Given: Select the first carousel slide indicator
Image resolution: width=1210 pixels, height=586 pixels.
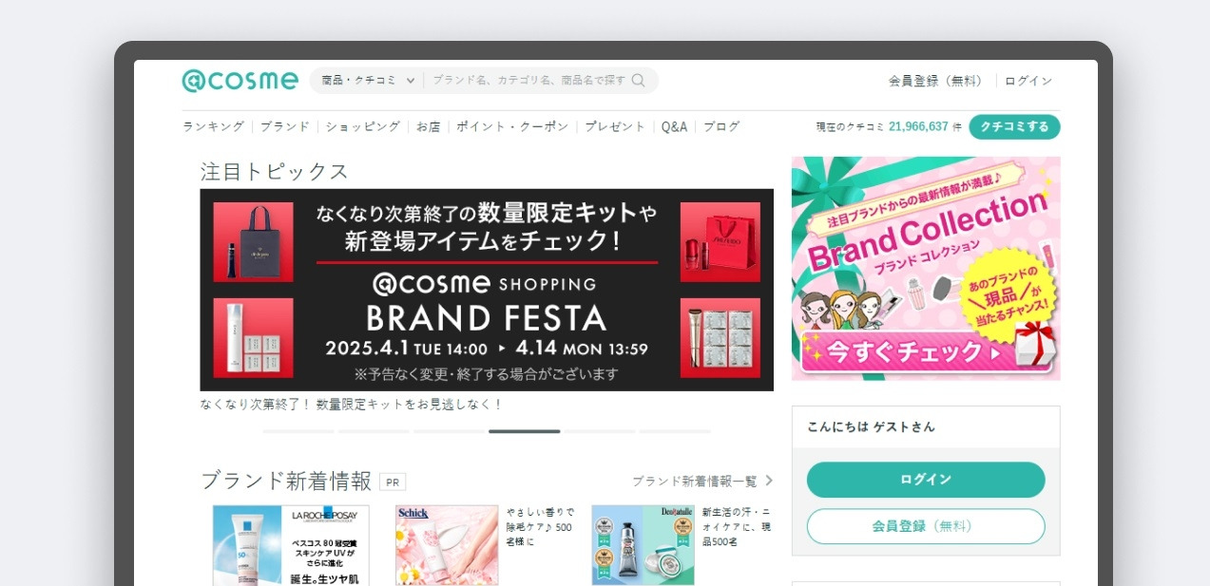Looking at the screenshot, I should (298, 431).
